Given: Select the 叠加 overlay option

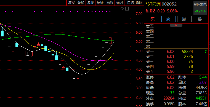Looking at the screenshot, I should coord(81,3).
